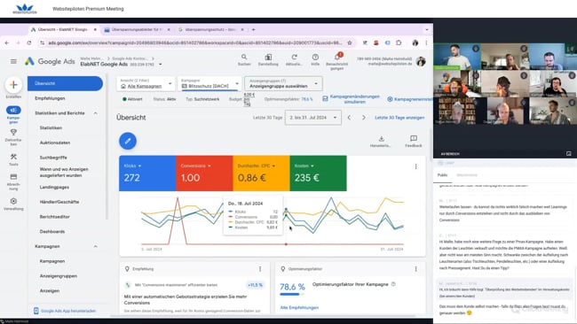The width and height of the screenshot is (577, 324).
Task: Click Letzte 30 Tage anzeigen link
Action: point(399,118)
